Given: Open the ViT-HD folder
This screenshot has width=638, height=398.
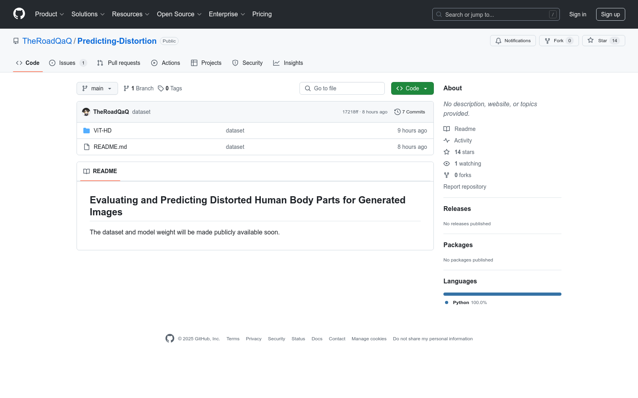Looking at the screenshot, I should (x=102, y=131).
